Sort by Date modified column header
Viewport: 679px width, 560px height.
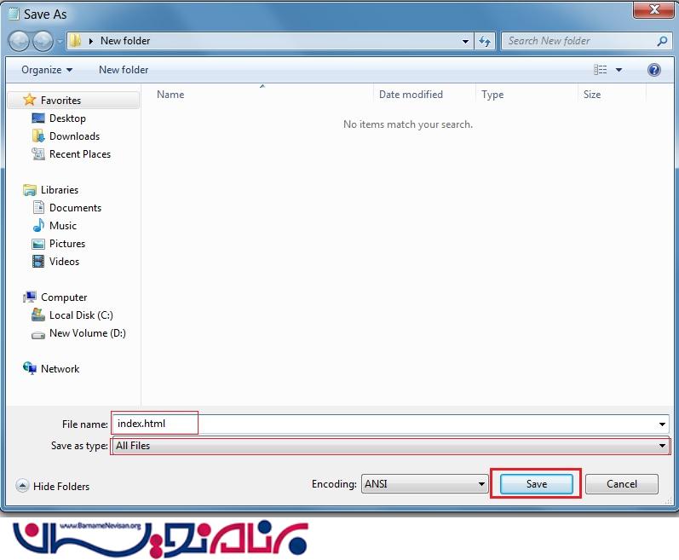[411, 95]
